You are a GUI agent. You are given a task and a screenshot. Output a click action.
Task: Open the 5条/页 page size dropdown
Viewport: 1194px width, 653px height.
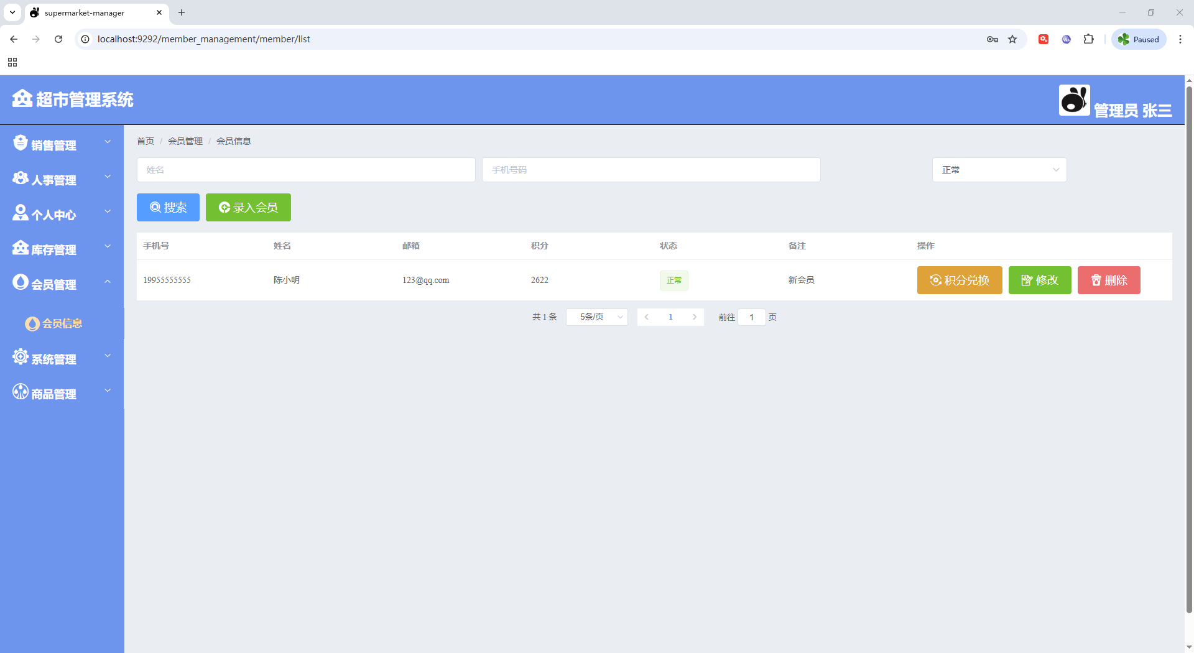(596, 317)
